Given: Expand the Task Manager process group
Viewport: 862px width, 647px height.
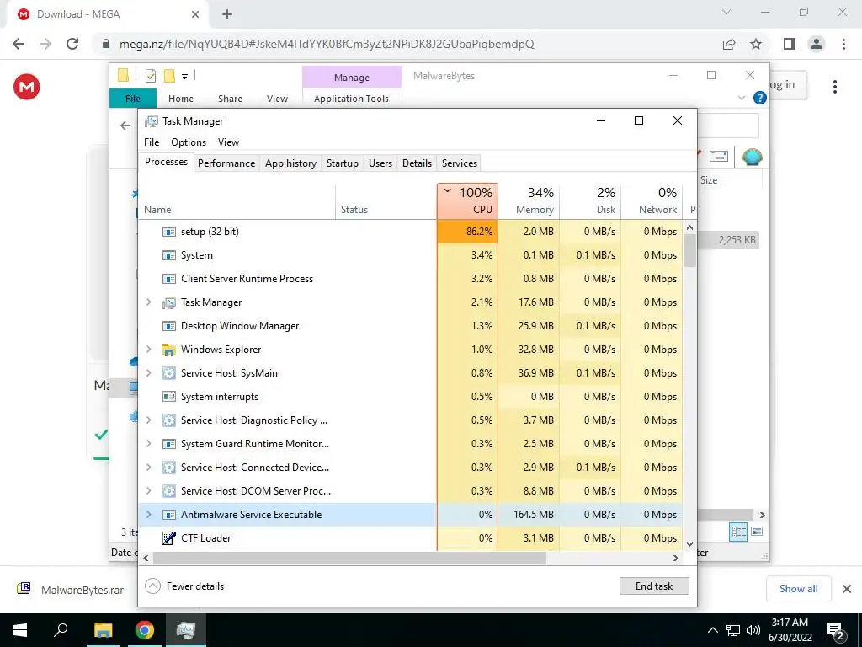Looking at the screenshot, I should click(x=148, y=302).
